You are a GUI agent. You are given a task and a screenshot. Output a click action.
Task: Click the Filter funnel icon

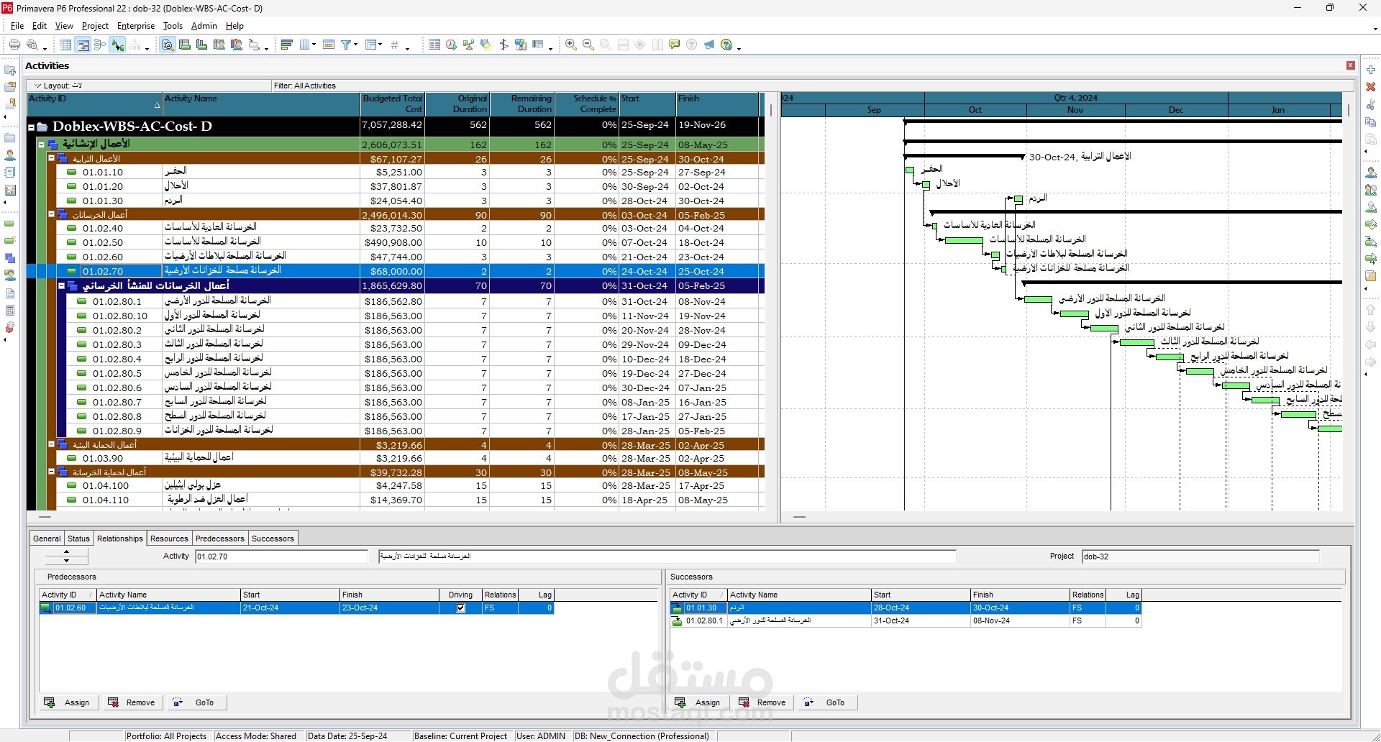pyautogui.click(x=346, y=45)
